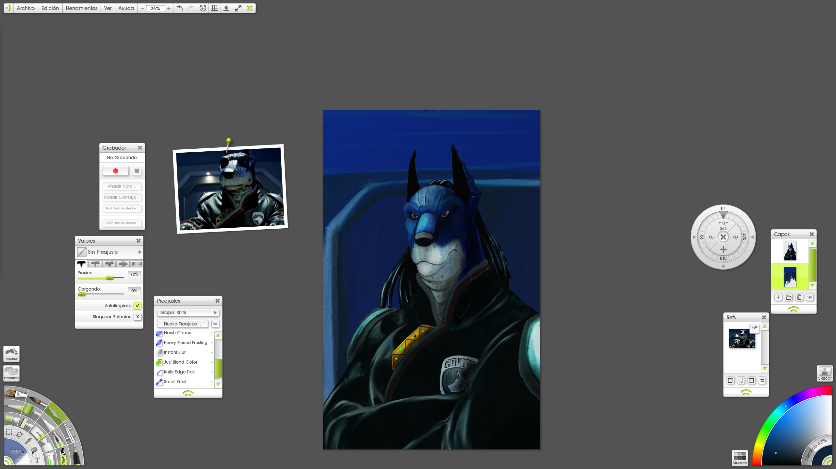Click the fullscreen expand icon in the toolbar
Image resolution: width=836 pixels, height=469 pixels.
[238, 8]
